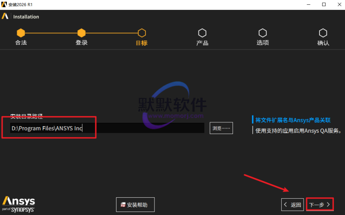Viewport: 345px width, 215px height.
Task: Close the 安装2026 R1 window
Action: click(338, 4)
